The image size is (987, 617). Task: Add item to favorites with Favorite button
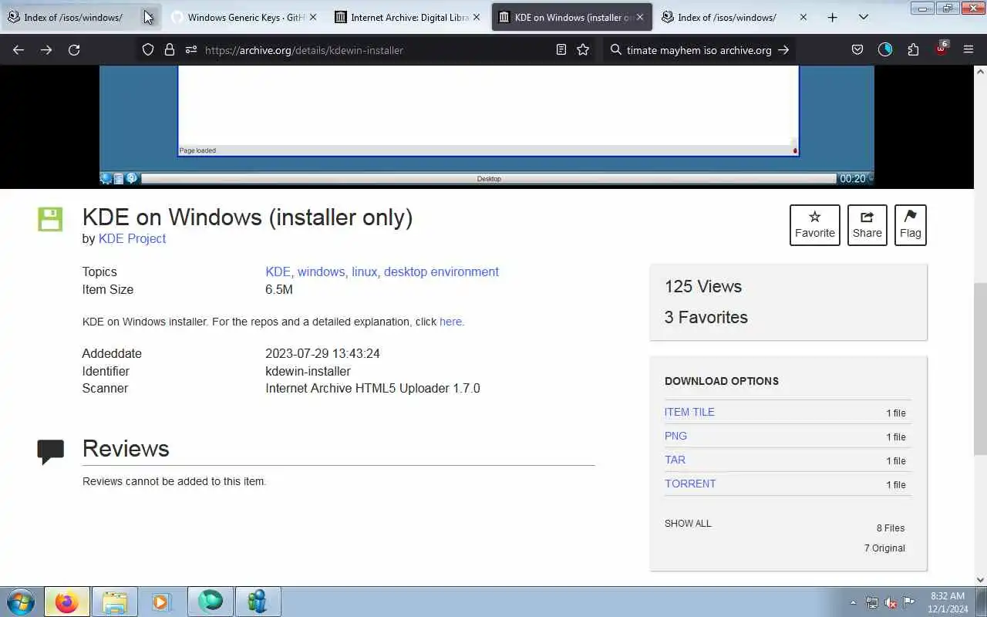[x=814, y=225]
